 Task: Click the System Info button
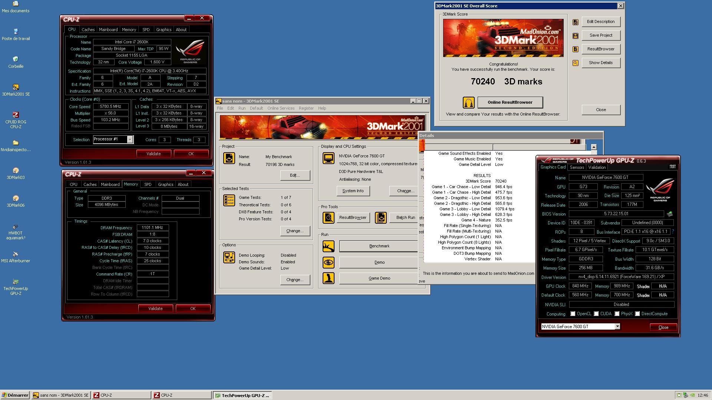[353, 191]
